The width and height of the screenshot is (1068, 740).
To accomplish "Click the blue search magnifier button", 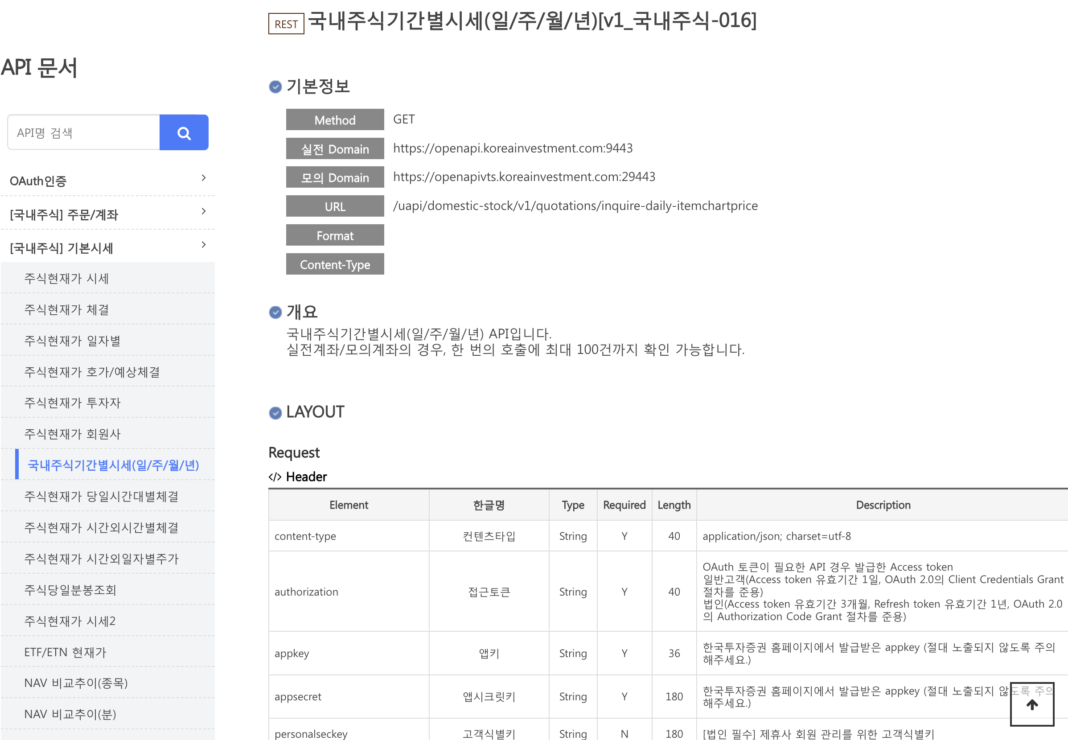I will [x=184, y=133].
